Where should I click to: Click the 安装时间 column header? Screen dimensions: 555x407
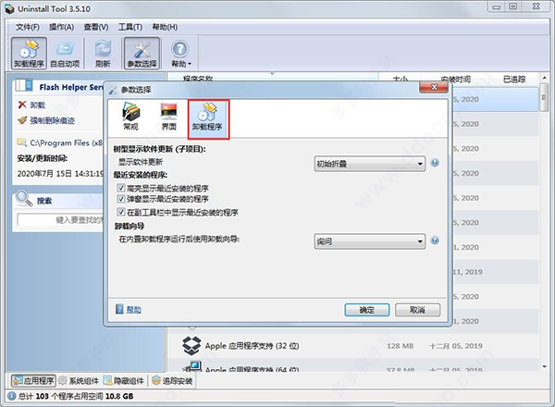pyautogui.click(x=455, y=80)
